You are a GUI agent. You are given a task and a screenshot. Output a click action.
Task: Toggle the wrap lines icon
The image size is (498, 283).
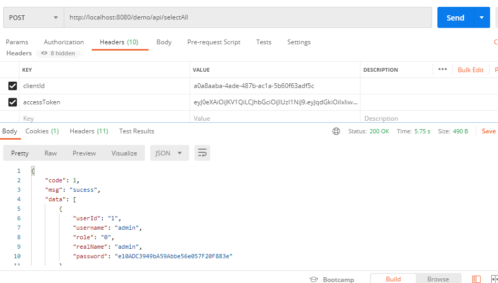tap(202, 153)
